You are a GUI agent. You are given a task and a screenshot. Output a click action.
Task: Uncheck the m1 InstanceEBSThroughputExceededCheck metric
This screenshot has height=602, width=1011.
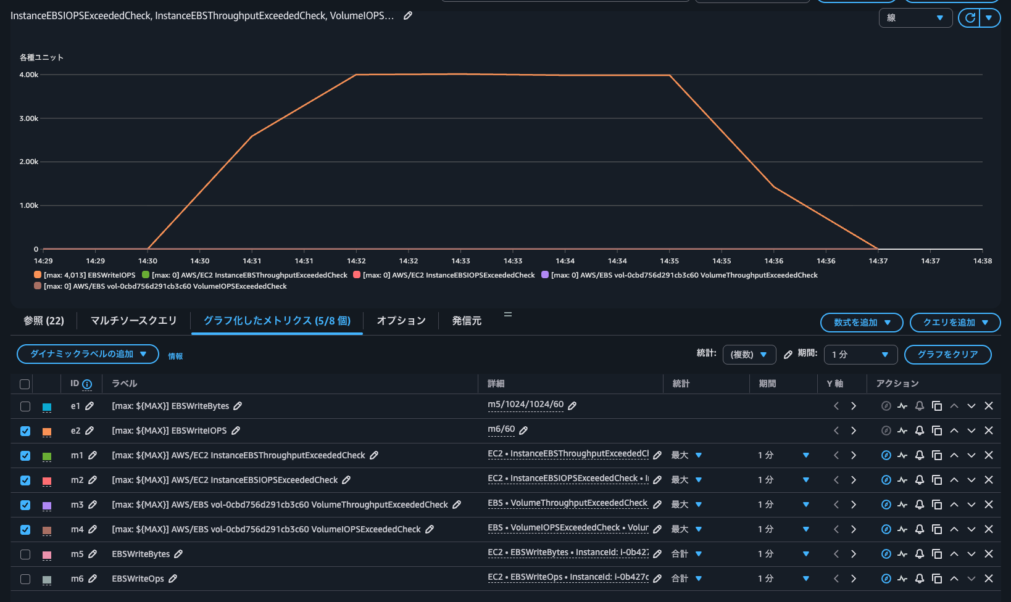(25, 456)
